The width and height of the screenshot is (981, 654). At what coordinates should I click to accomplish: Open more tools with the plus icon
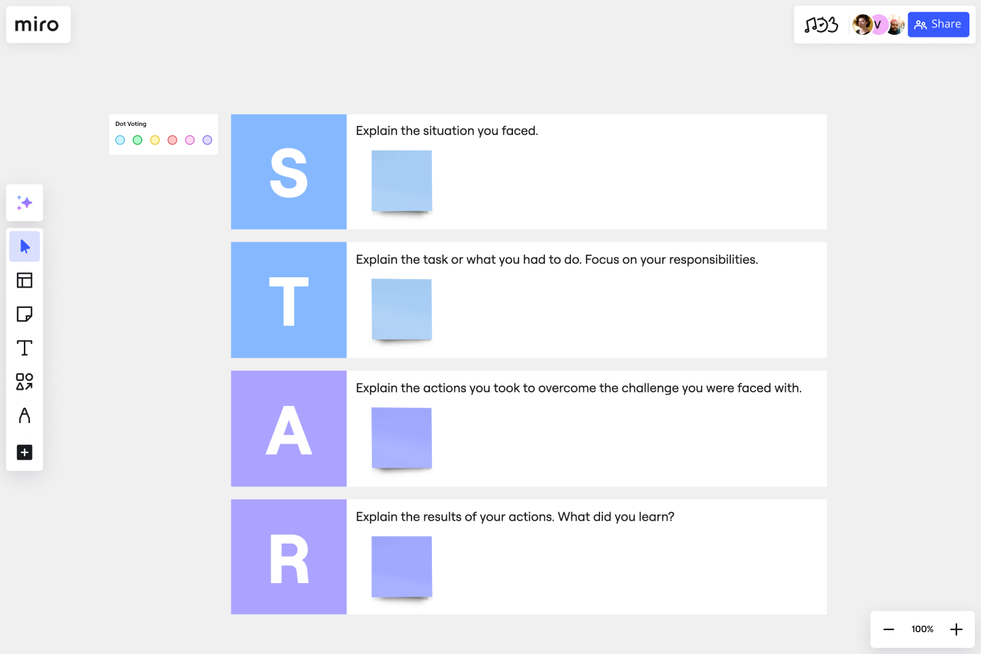[x=25, y=452]
